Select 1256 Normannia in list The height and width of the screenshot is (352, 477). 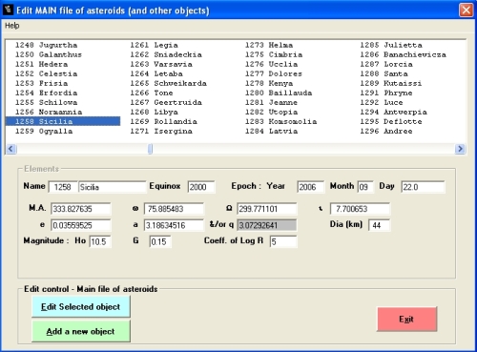(49, 112)
